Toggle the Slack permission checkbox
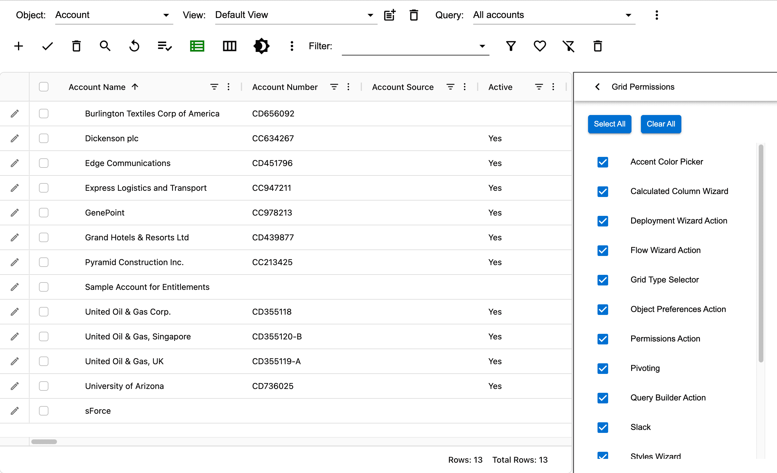 click(x=603, y=427)
